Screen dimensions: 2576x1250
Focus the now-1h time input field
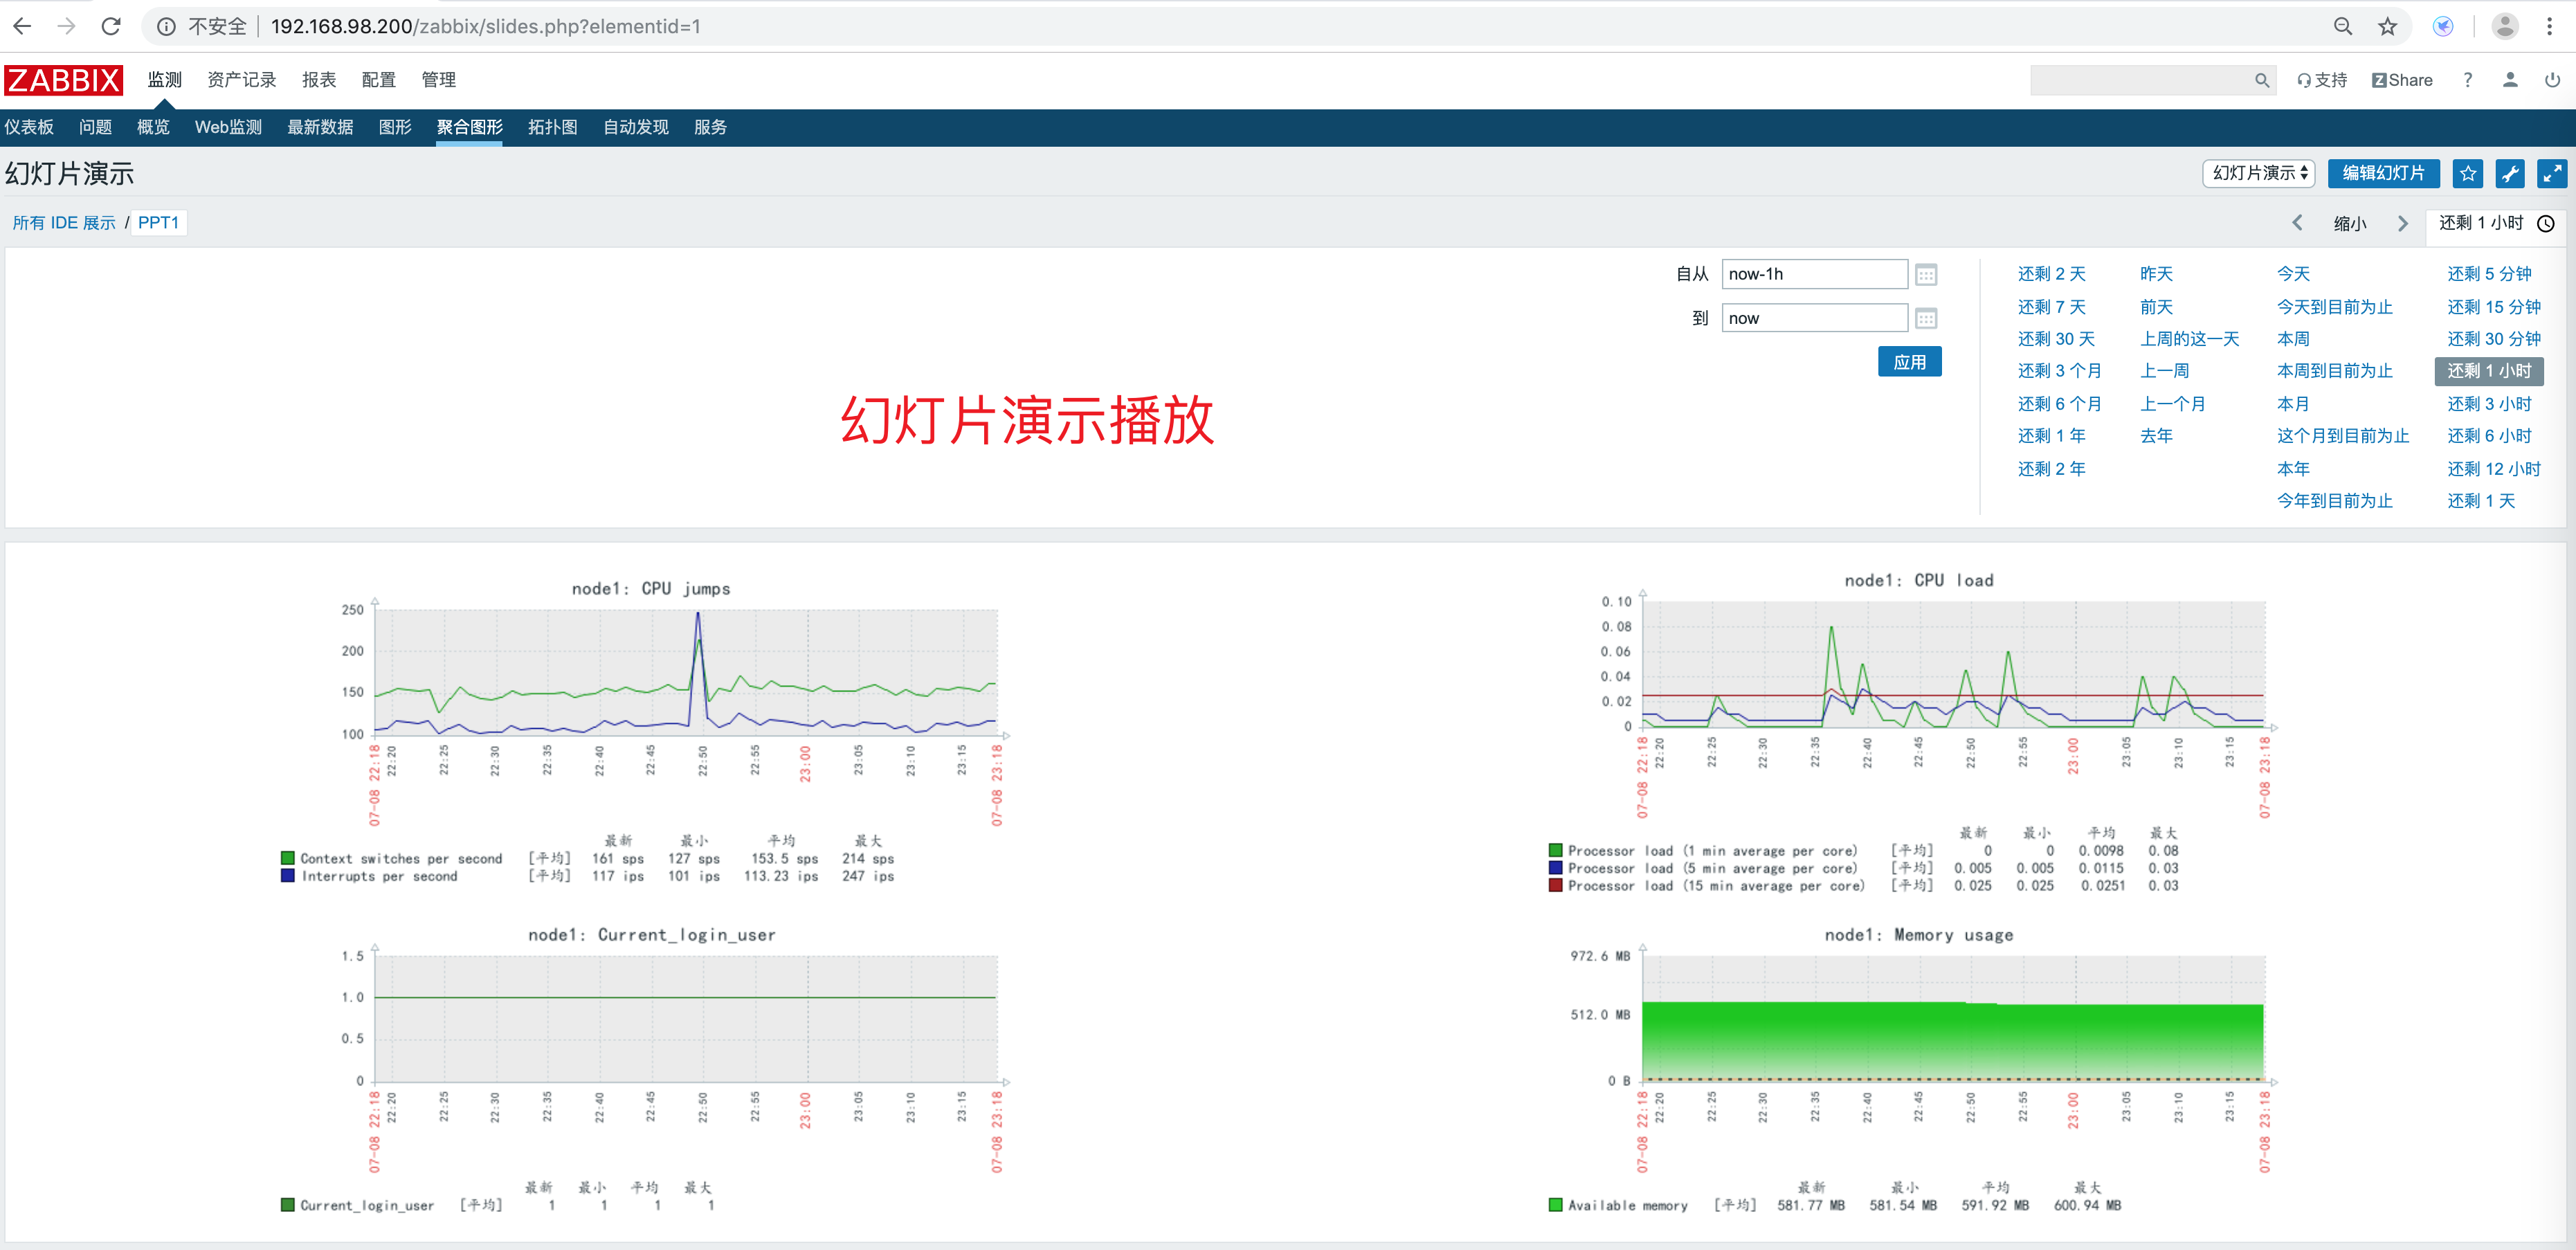tap(1814, 273)
